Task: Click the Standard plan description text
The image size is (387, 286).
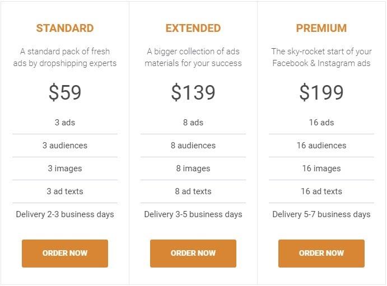Action: pyautogui.click(x=65, y=57)
